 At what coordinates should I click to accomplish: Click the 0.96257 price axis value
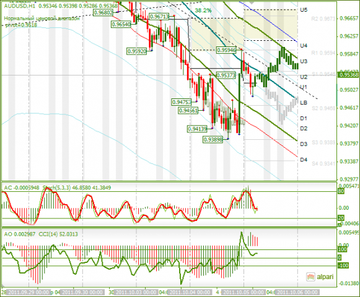pyautogui.click(x=349, y=37)
